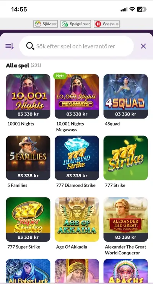The image size is (153, 284).
Task: Open Alexander The Great World Conqueror
Action: pyautogui.click(x=125, y=220)
